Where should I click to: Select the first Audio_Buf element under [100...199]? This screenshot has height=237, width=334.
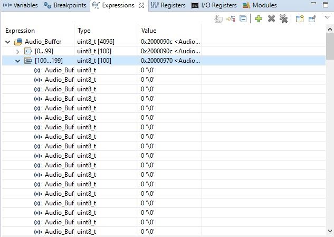164,70
